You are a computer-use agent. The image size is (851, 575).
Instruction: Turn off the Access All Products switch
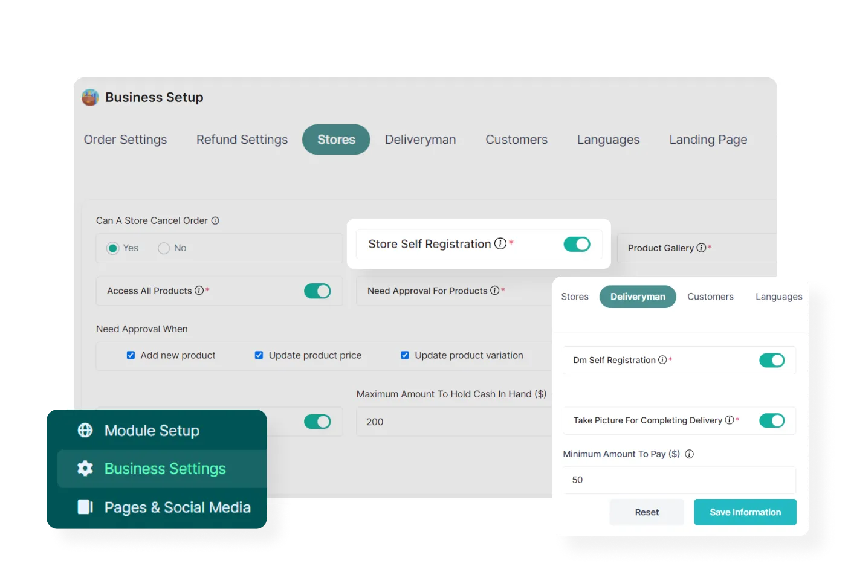[x=317, y=291]
